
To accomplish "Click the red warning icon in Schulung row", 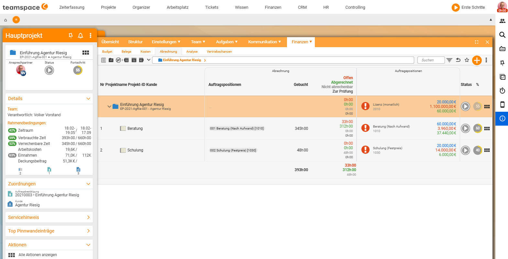I will (366, 150).
